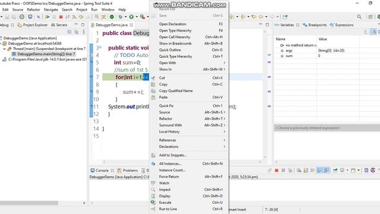Screen dimensions: 380x214
Task: Select Inspect in the context menu
Action: tap(189, 190)
